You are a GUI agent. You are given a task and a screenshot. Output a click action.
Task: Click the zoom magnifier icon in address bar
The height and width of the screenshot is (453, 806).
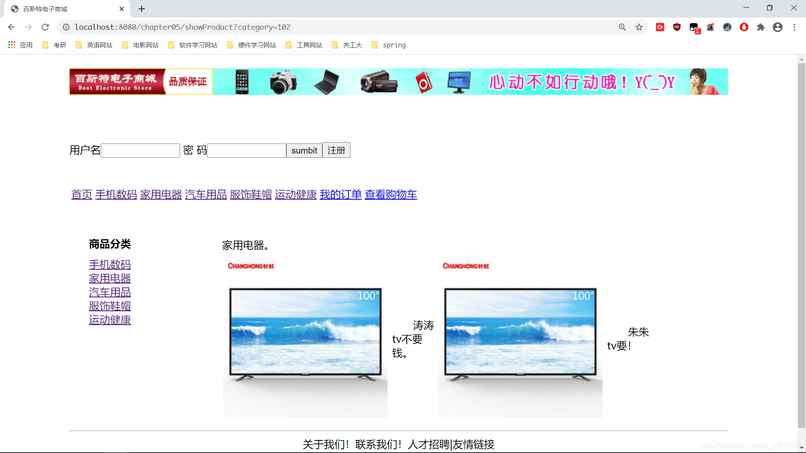click(x=622, y=27)
